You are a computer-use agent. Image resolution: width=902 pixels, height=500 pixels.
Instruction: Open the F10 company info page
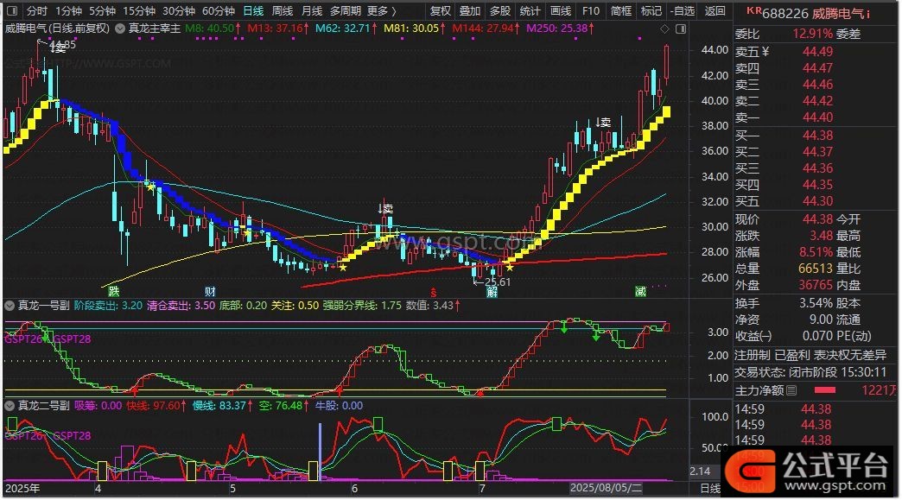tap(591, 11)
